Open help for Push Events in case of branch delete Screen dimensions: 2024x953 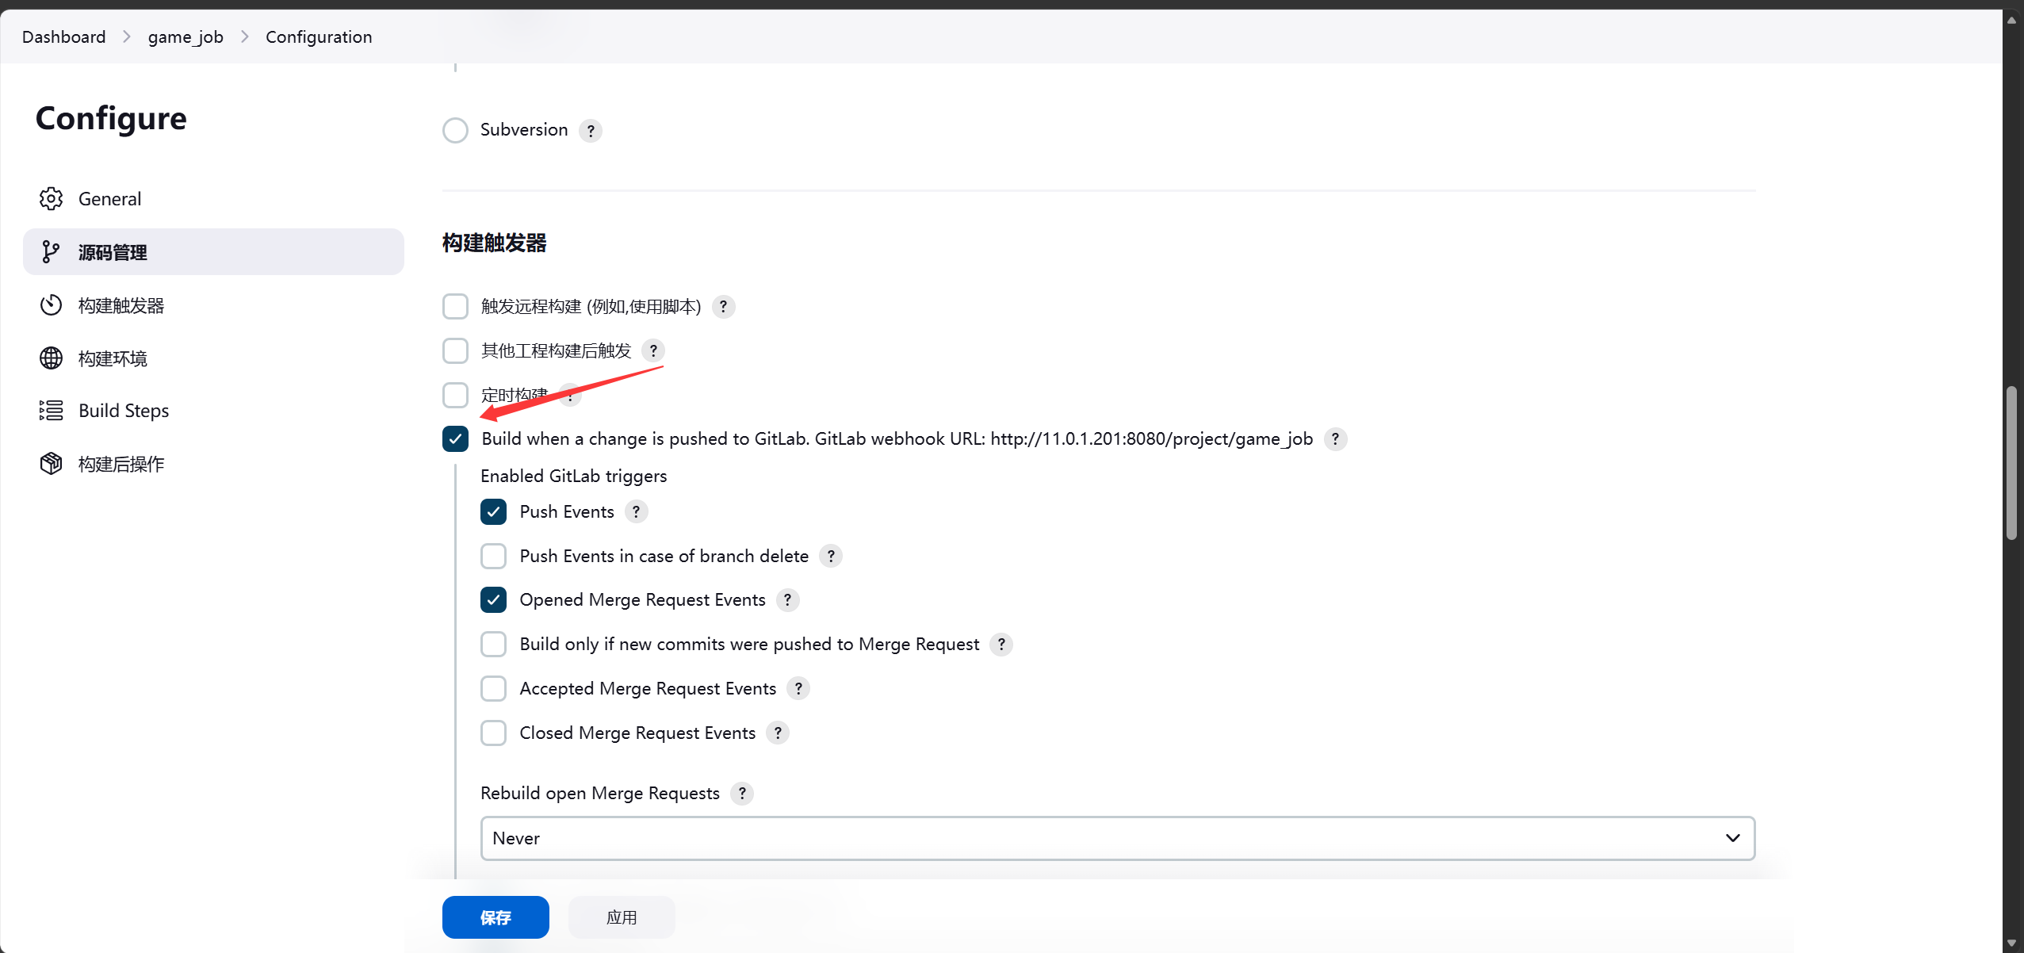[831, 557]
